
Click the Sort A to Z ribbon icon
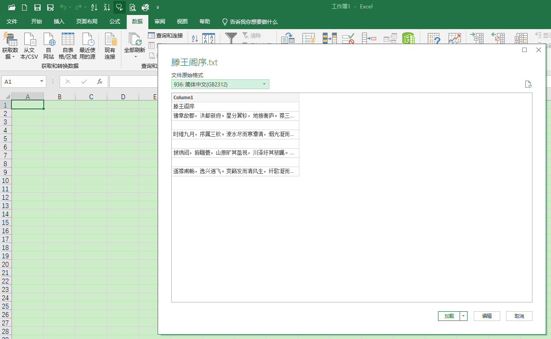[195, 39]
